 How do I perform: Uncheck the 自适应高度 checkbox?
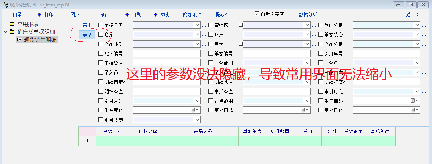(257, 14)
